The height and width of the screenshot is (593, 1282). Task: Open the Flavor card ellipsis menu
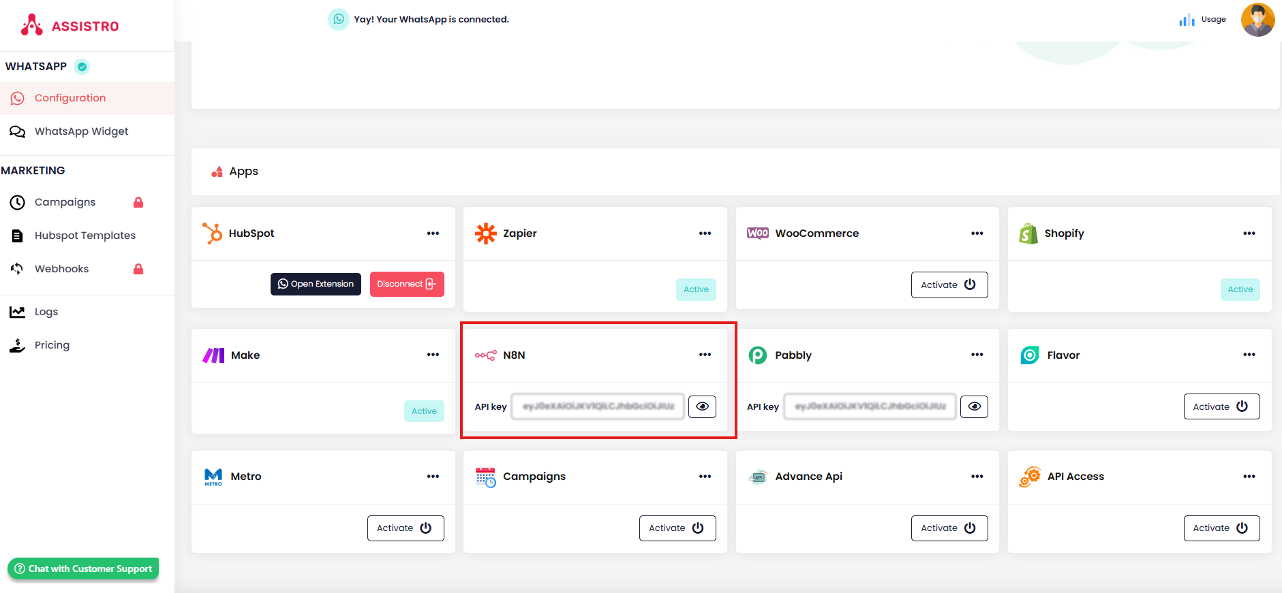1249,355
